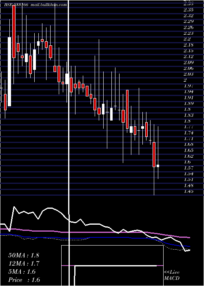Open the mail.bullkhan.com watermark link text
This screenshot has height=286, width=204.
coord(49,5)
